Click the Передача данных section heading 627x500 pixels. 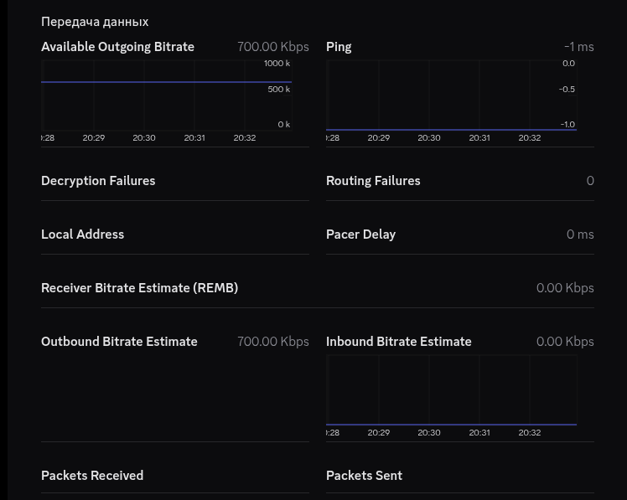[x=95, y=22]
